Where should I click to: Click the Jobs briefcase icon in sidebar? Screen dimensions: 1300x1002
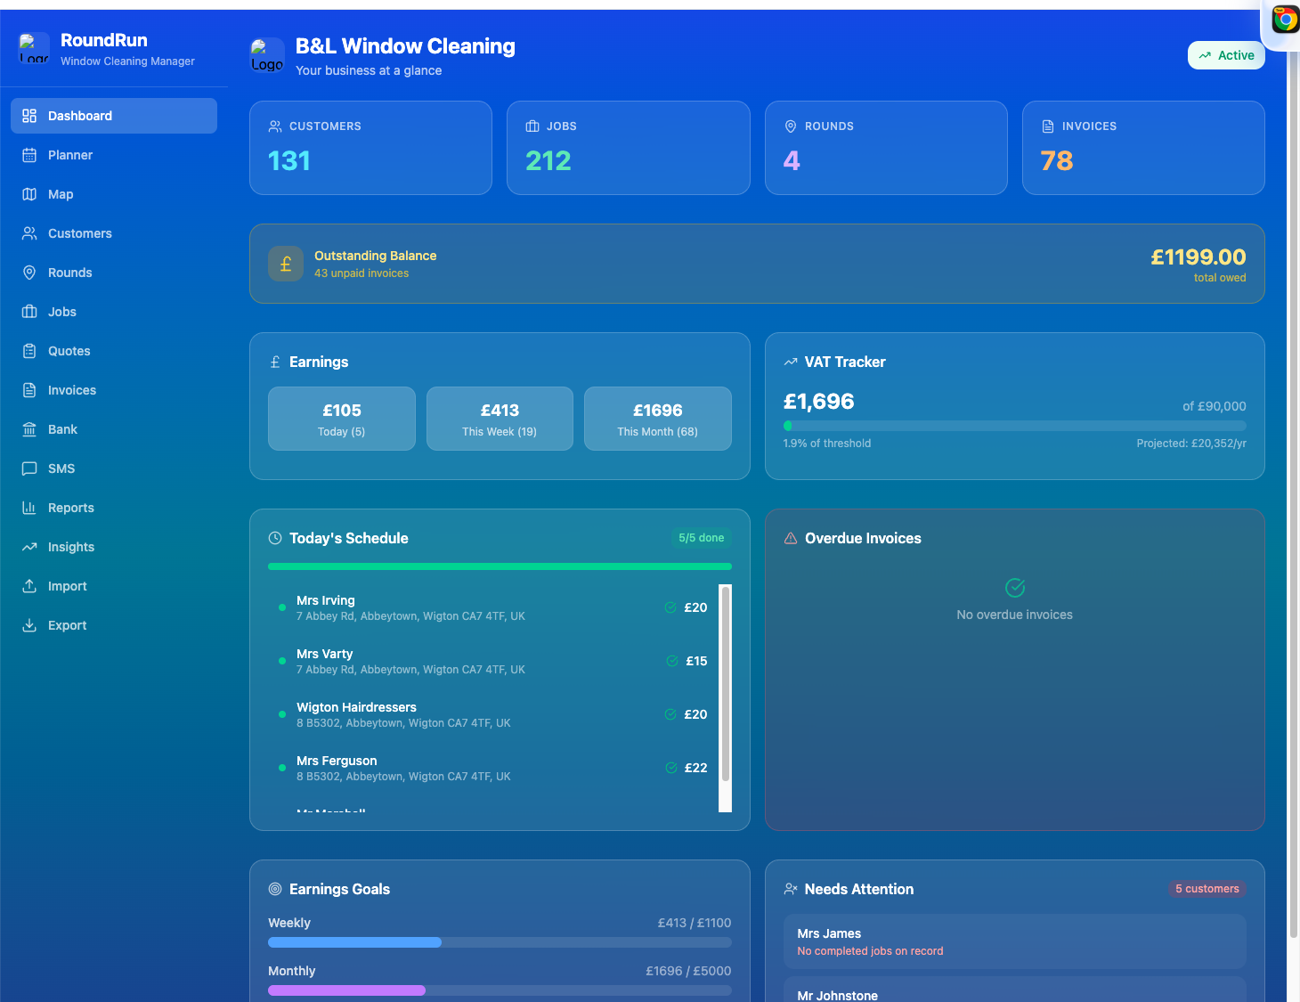29,312
